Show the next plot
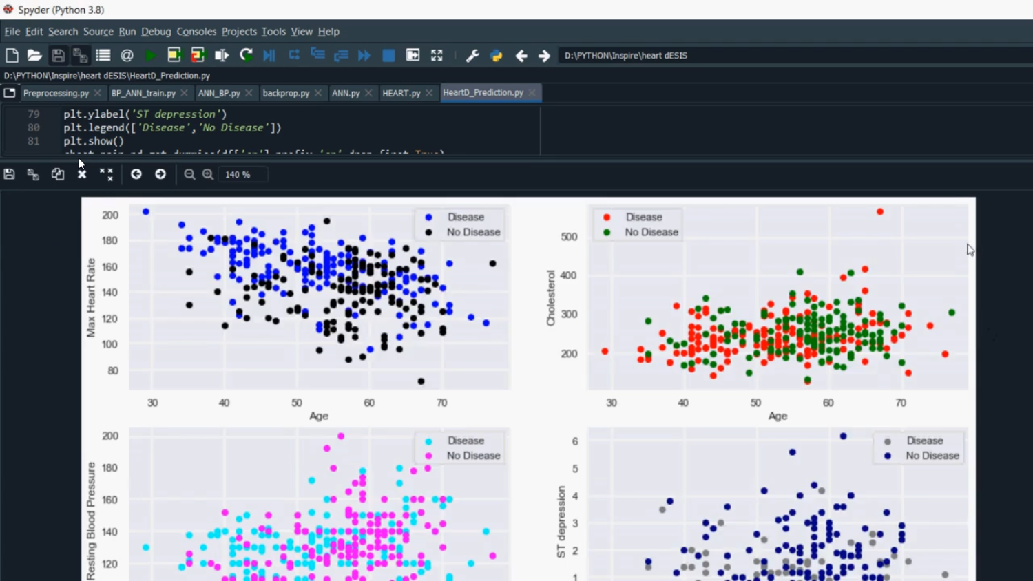Image resolution: width=1033 pixels, height=581 pixels. coord(160,174)
